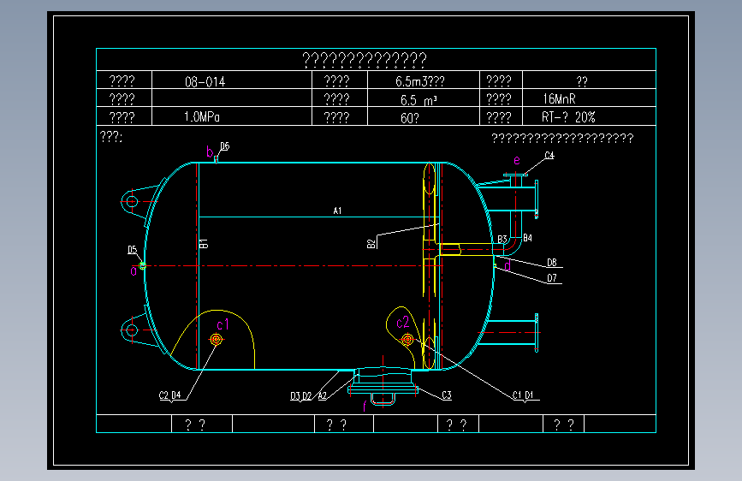Select weld label B4 by the elbow

(x=528, y=238)
